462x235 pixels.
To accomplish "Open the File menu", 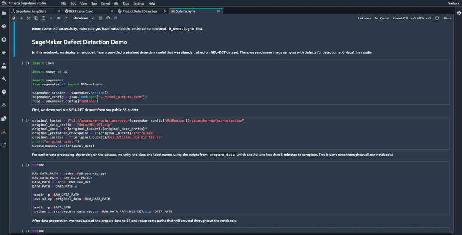I will click(64, 4).
